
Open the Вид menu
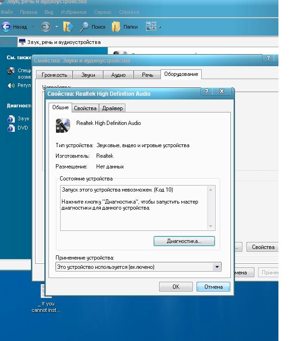[49, 12]
